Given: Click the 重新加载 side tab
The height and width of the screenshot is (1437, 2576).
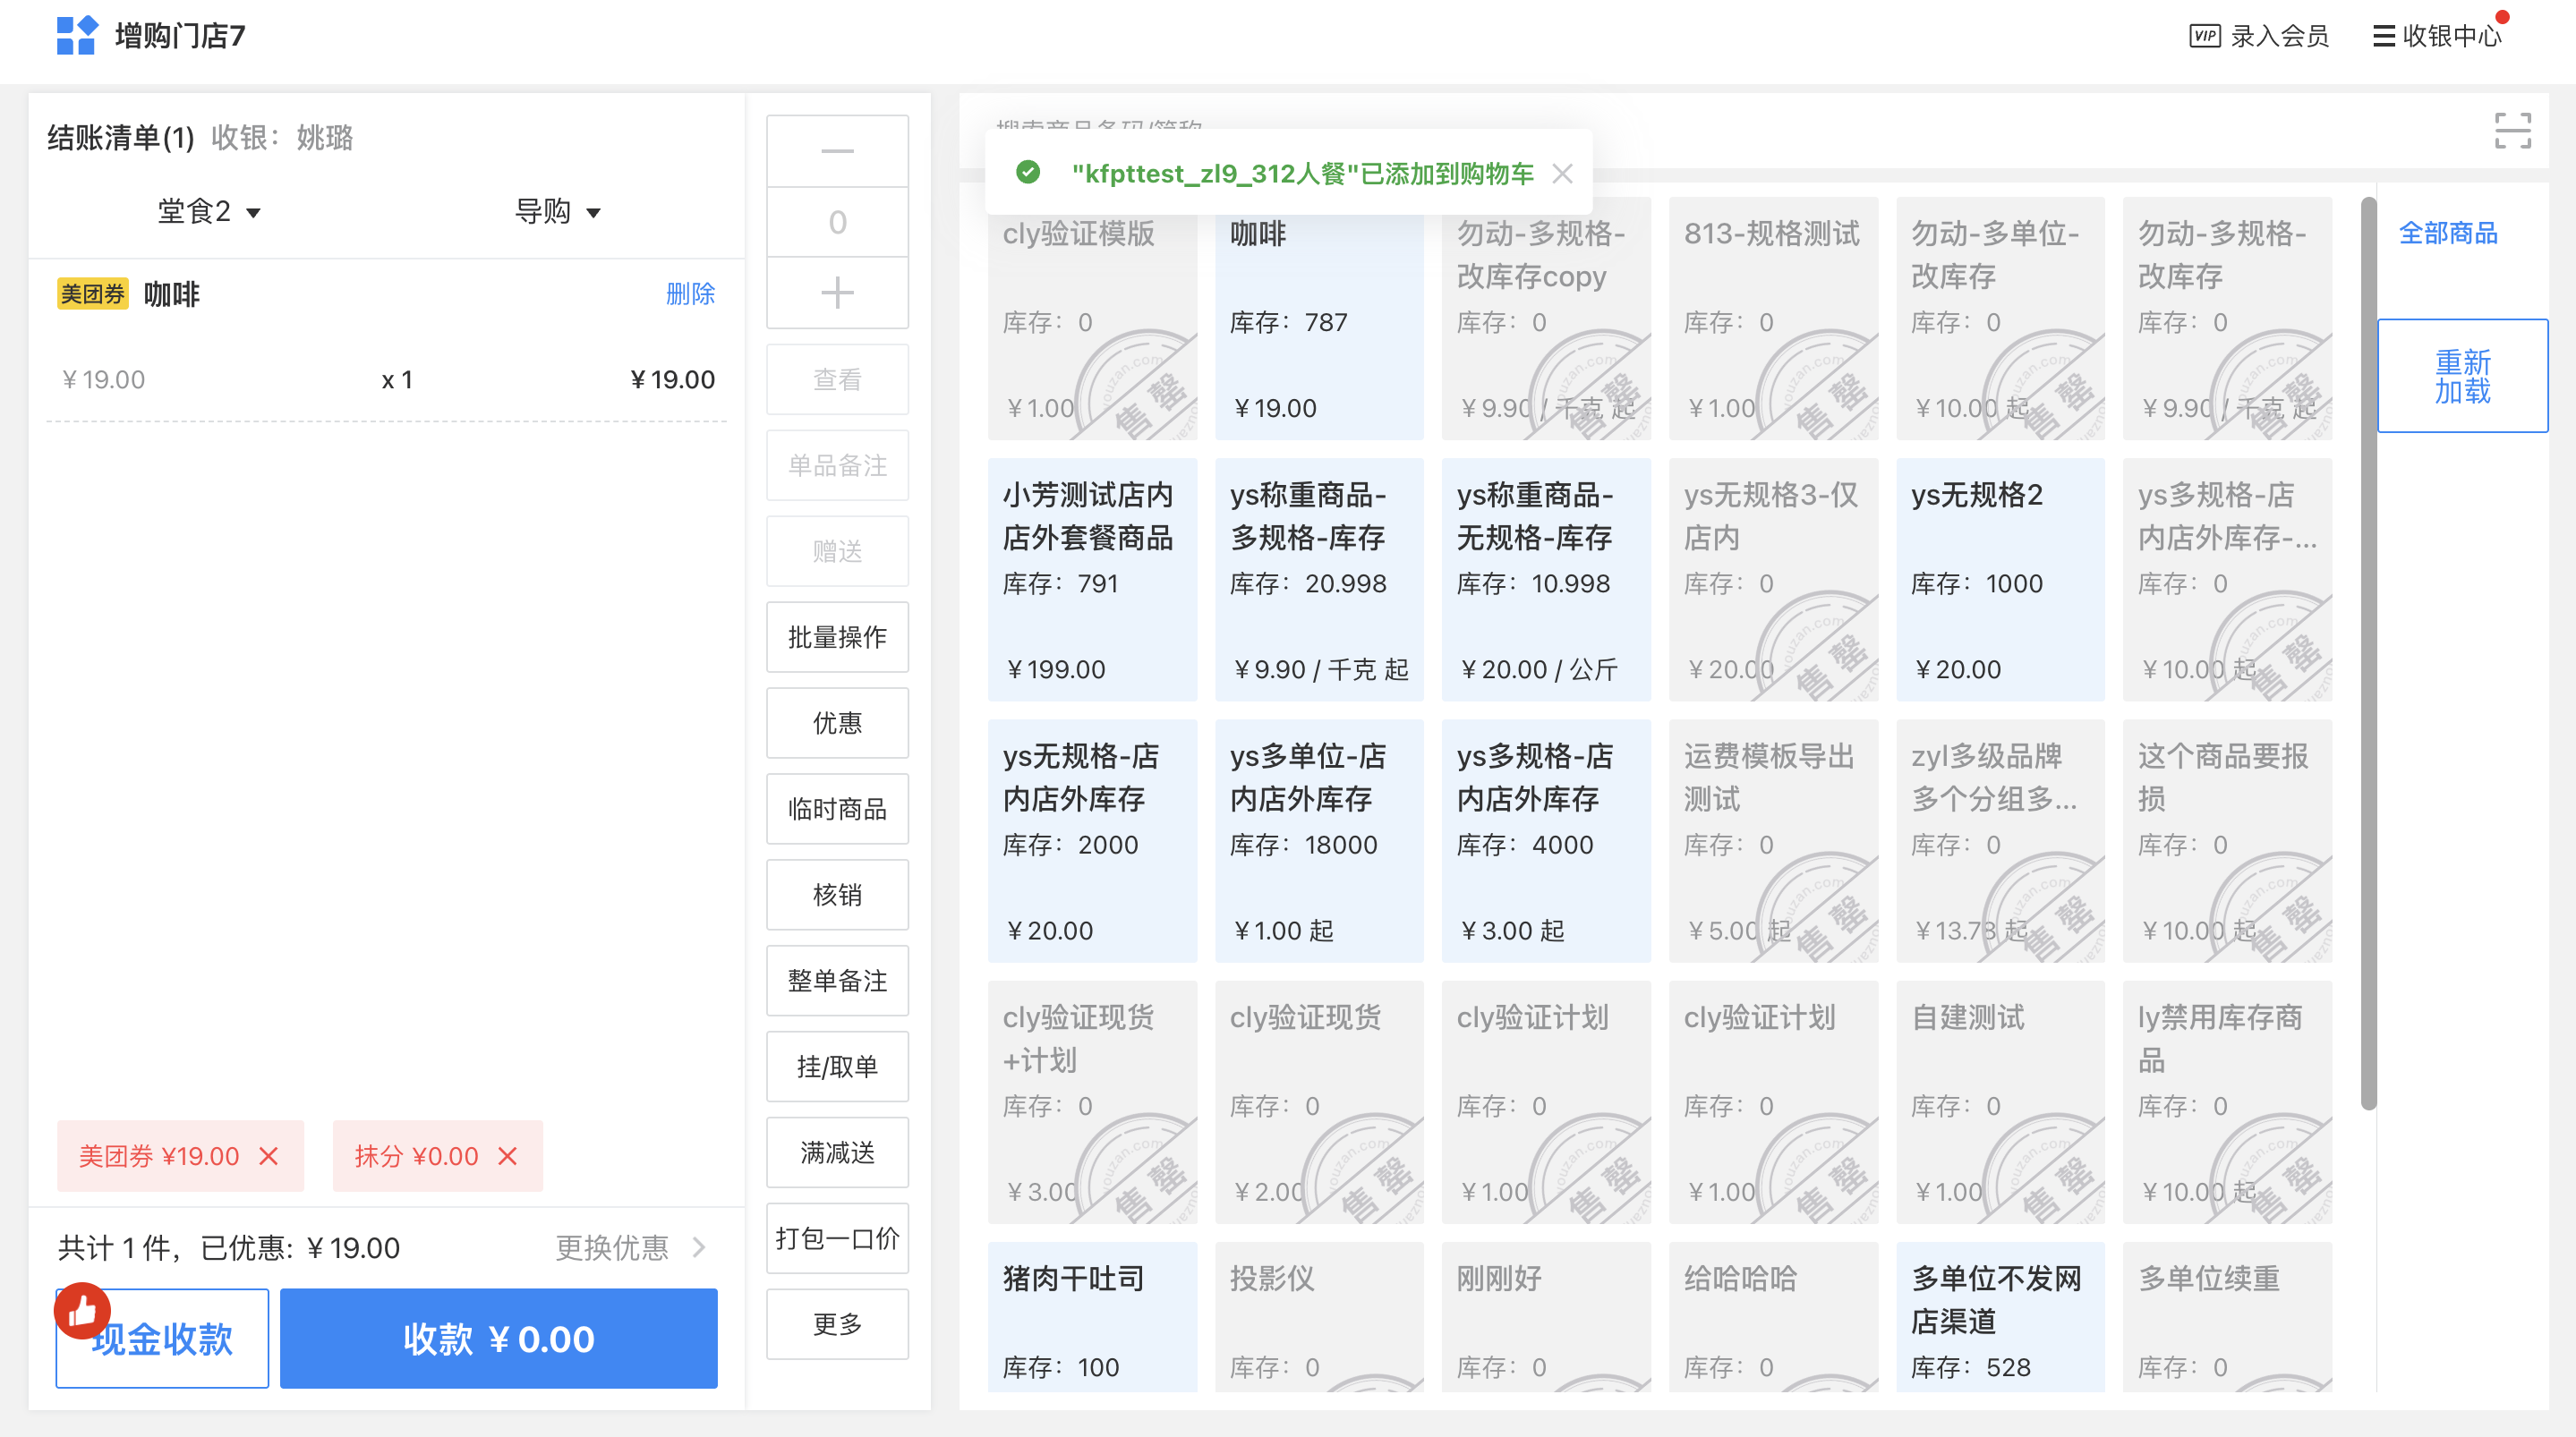Looking at the screenshot, I should click(2461, 376).
